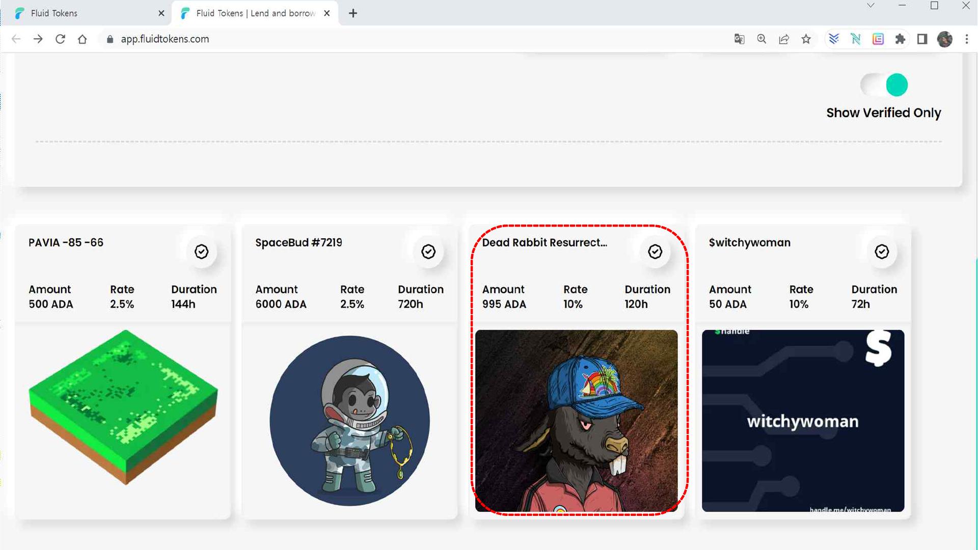Click the 6000 ADA amount value
978x550 pixels.
point(281,304)
